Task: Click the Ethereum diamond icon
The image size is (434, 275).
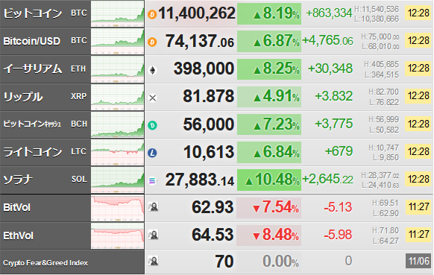Action: click(152, 70)
